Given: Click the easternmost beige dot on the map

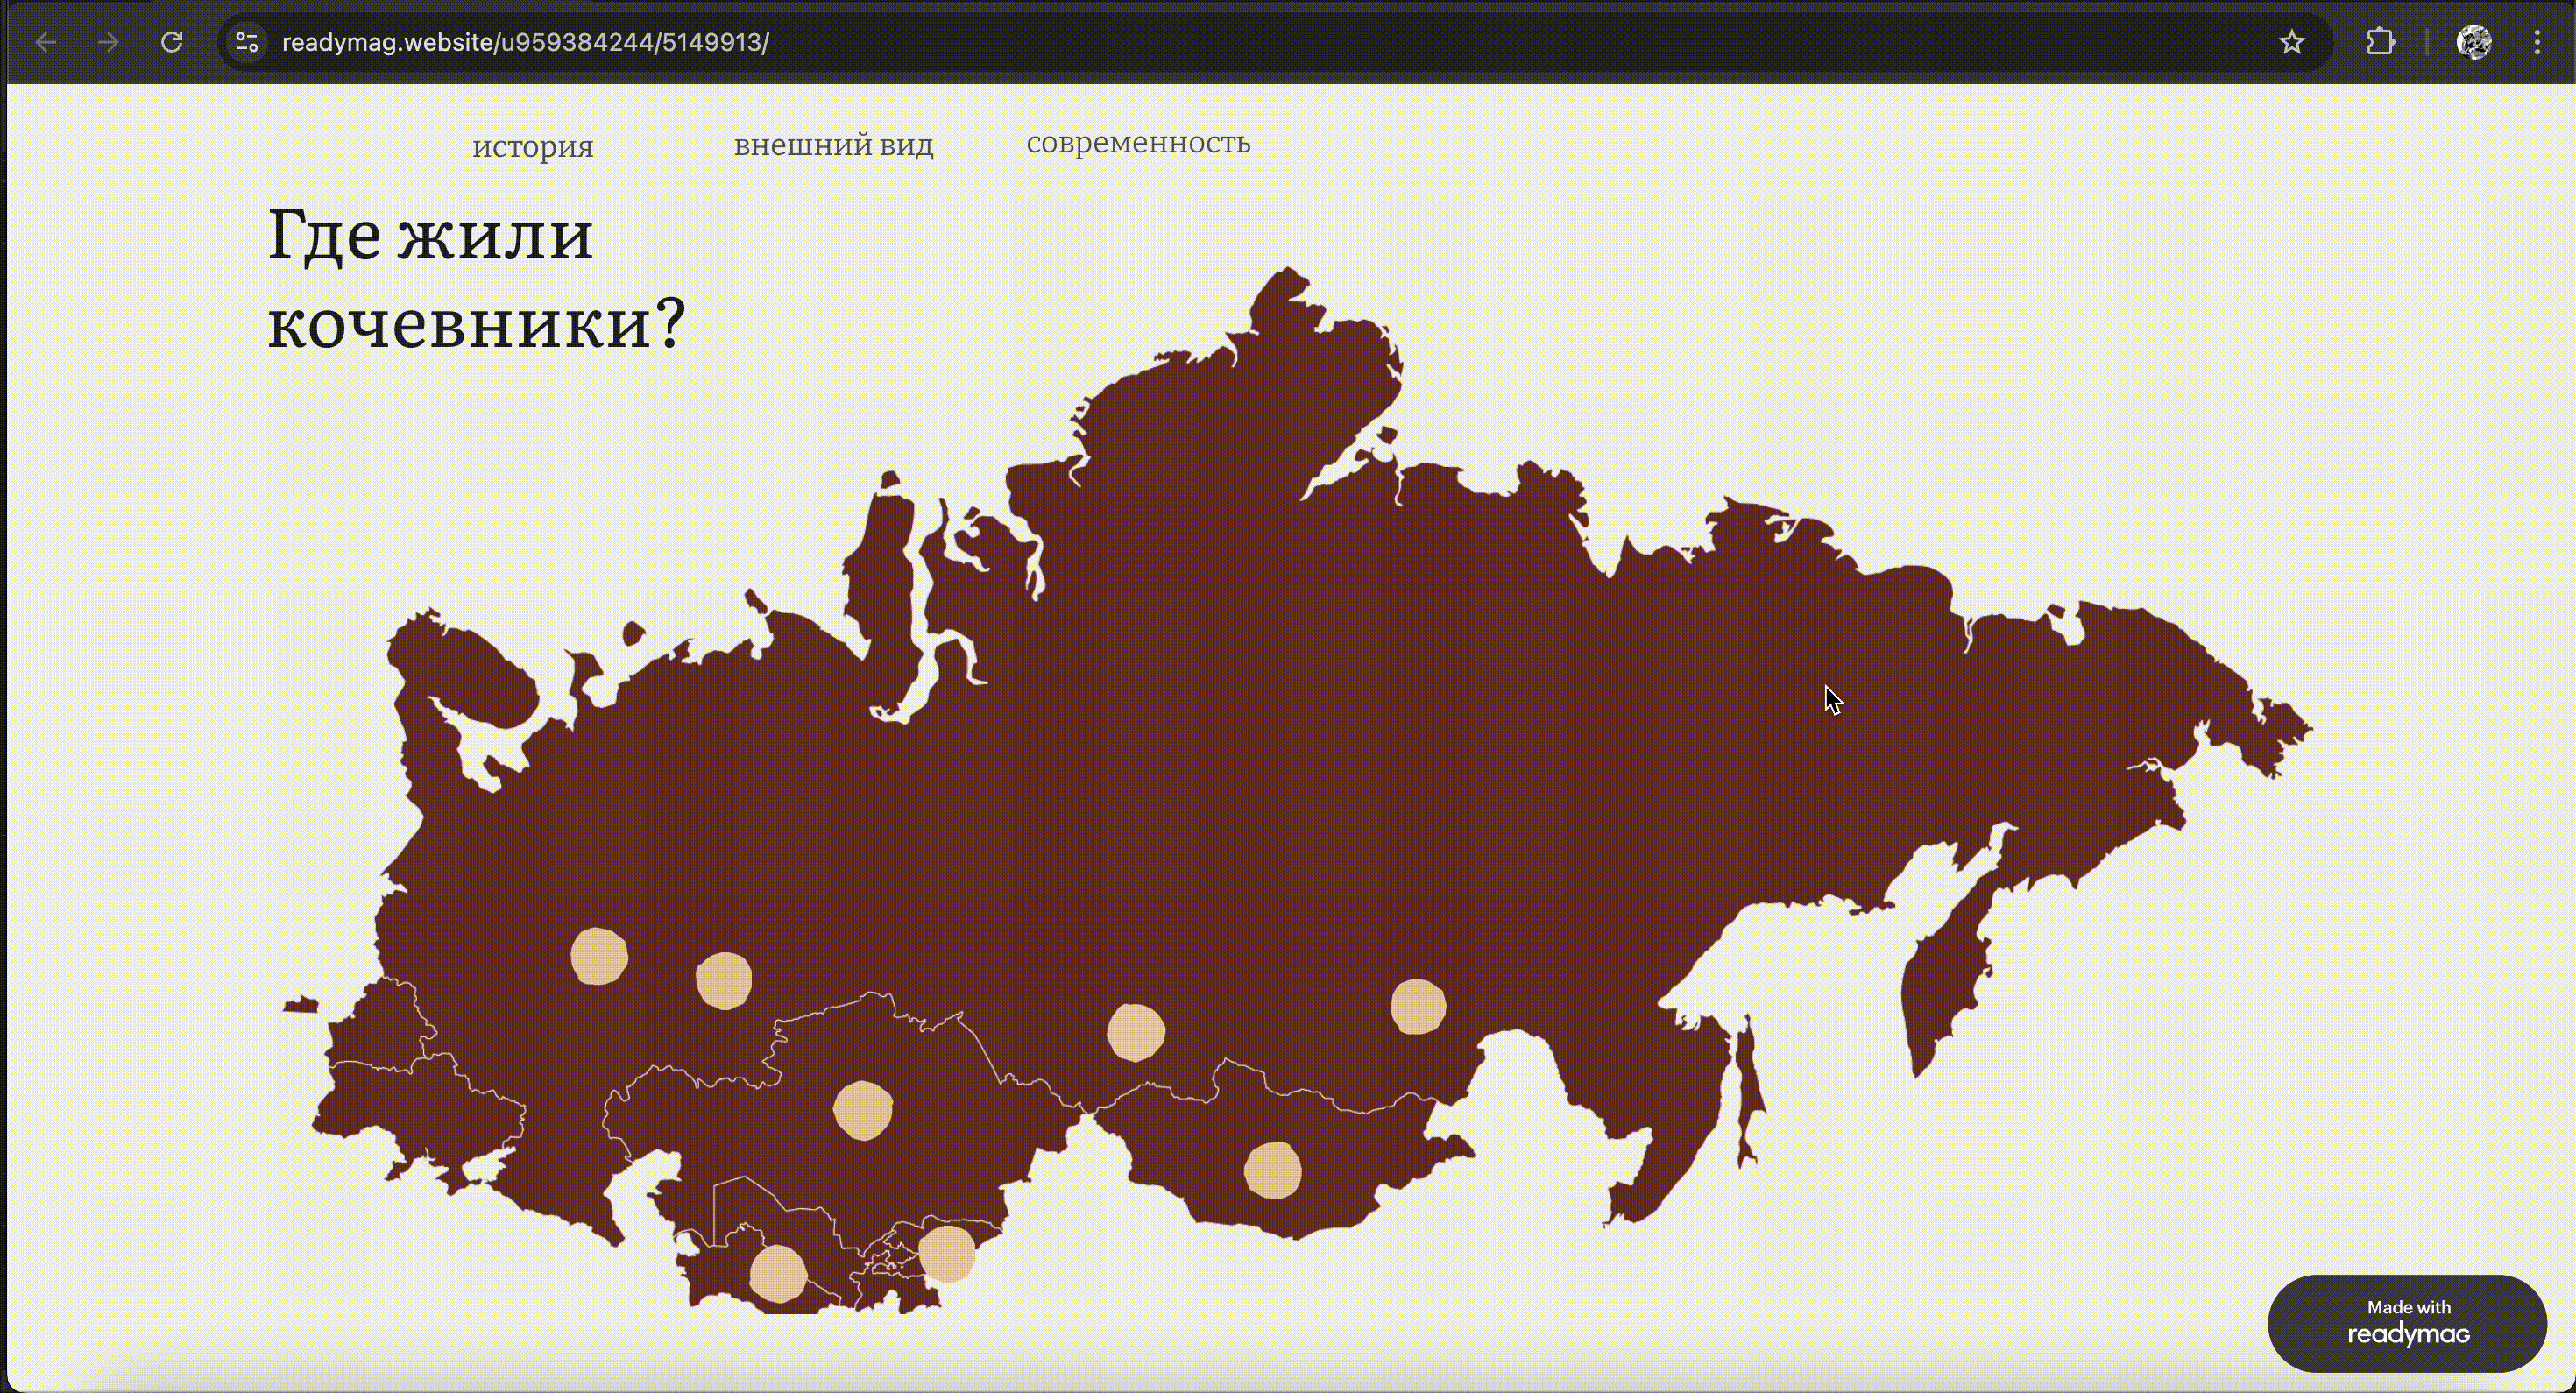Looking at the screenshot, I should tap(1417, 1006).
